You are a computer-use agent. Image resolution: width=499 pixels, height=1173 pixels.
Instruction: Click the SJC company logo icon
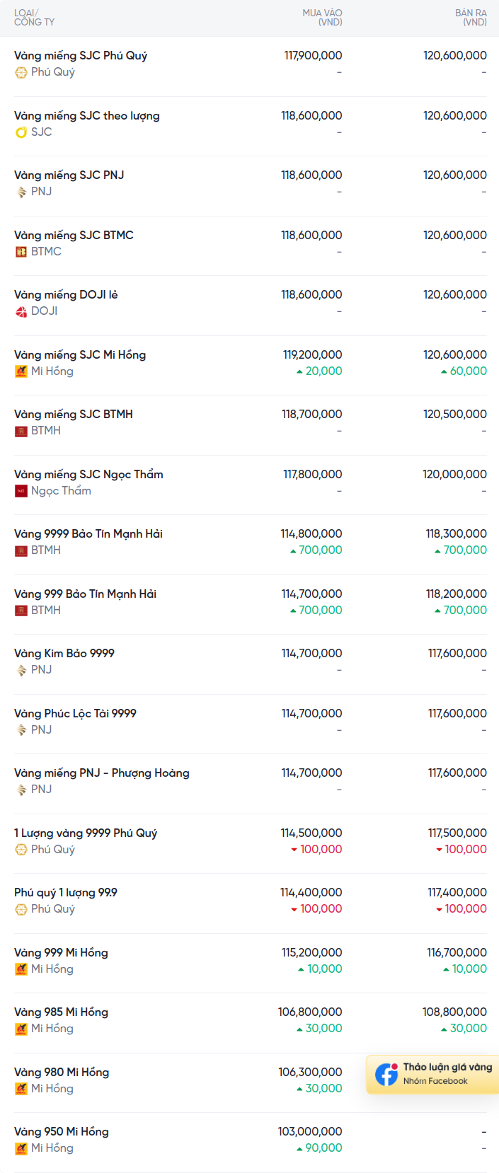(21, 132)
